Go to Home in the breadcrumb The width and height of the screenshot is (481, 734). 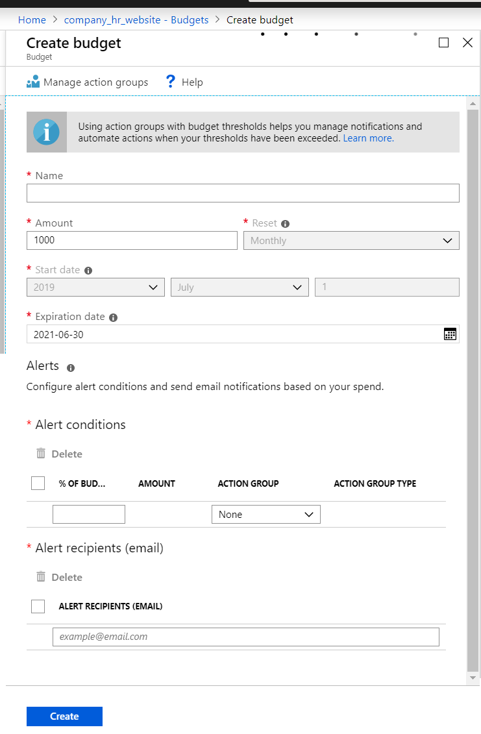(32, 20)
